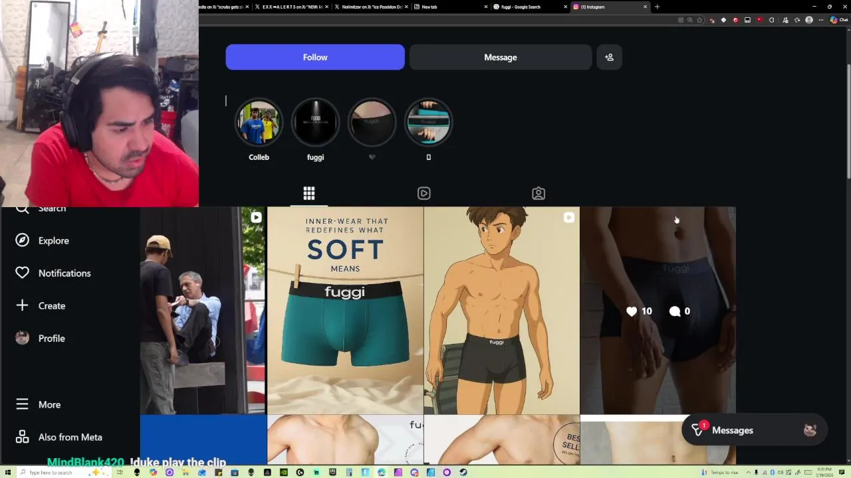
Task: Open the fourth story highlight with packaging
Action: point(428,122)
